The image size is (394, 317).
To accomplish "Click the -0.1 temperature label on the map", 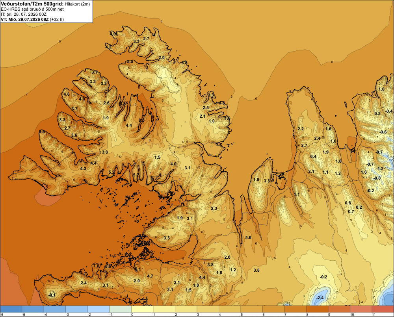I will (52, 295).
